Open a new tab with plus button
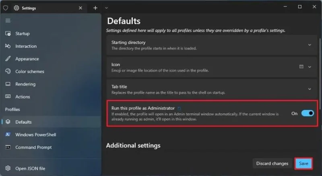 95,8
